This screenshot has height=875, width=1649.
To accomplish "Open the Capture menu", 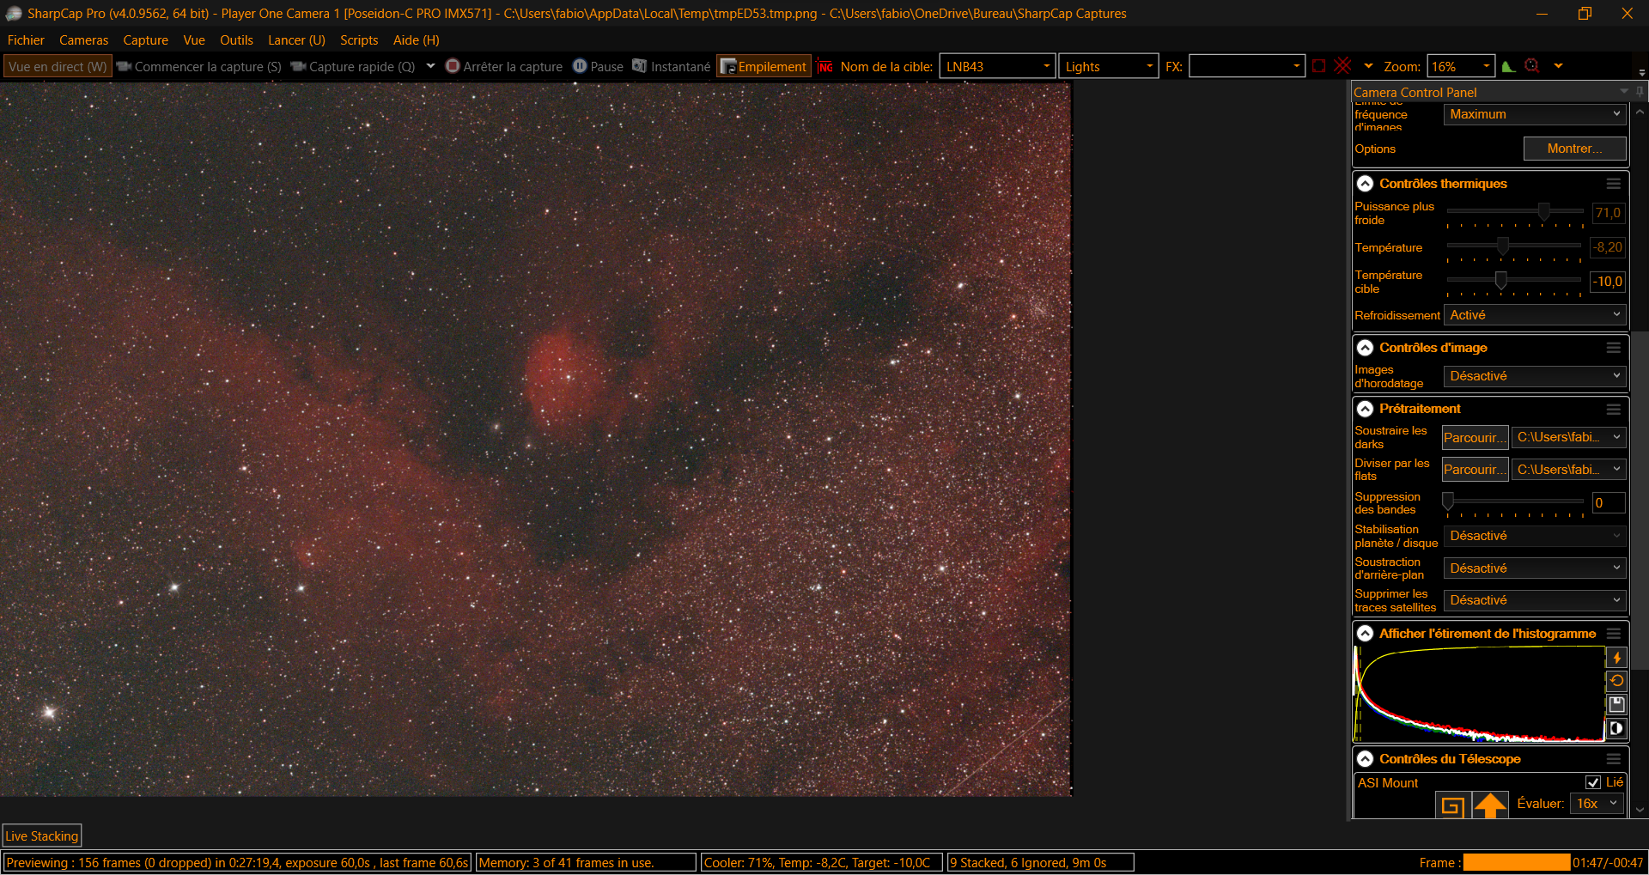I will [x=145, y=40].
